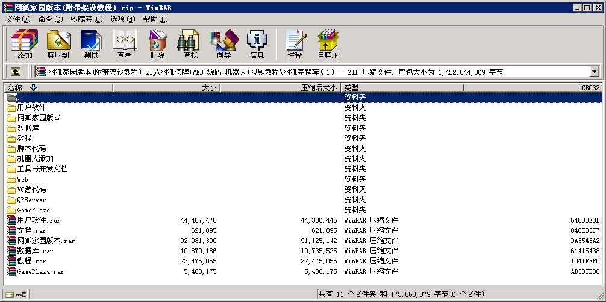
Task: Open the 命令(C) menu
Action: (51, 19)
